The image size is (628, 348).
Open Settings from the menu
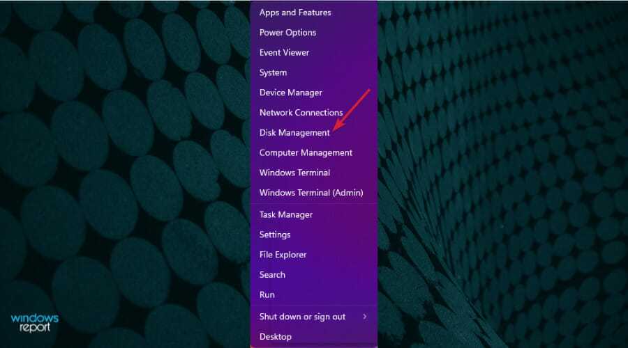click(275, 235)
